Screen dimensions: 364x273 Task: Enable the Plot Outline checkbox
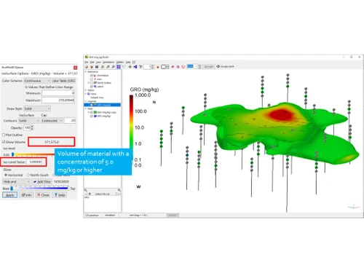4,135
